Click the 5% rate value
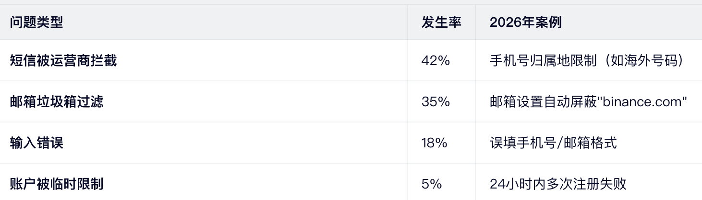The width and height of the screenshot is (702, 200). [432, 184]
